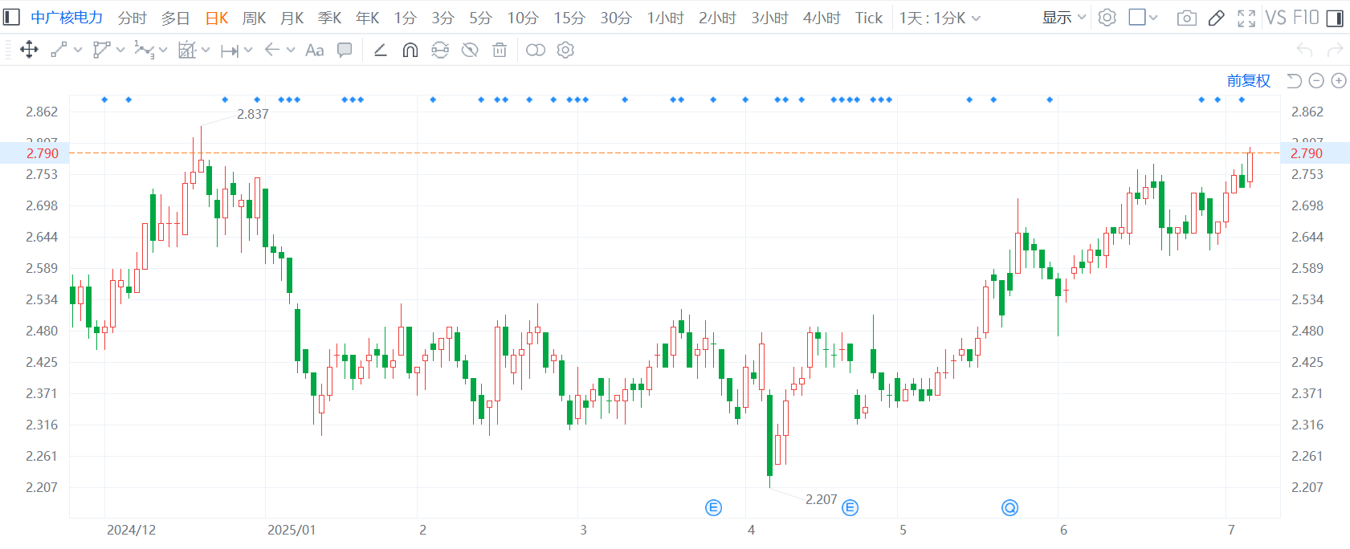This screenshot has height=549, width=1350.
Task: Add a speech bubble comment annotation
Action: coord(345,51)
